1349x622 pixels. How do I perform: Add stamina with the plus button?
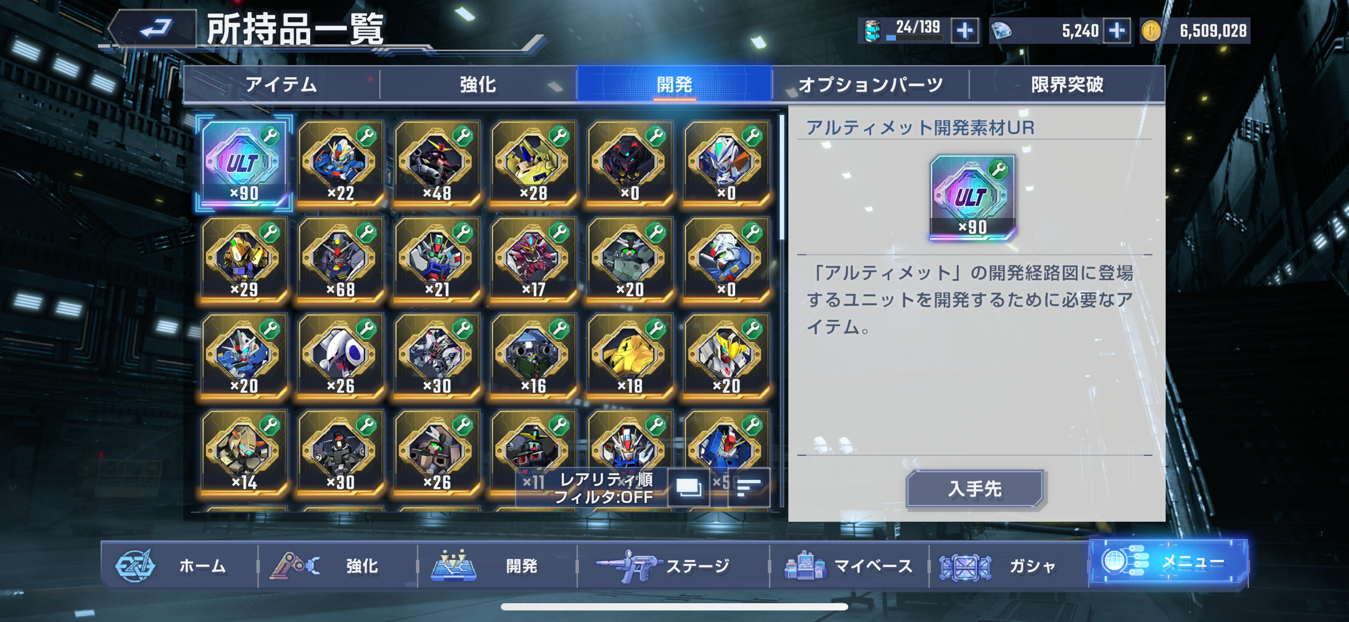pos(964,30)
